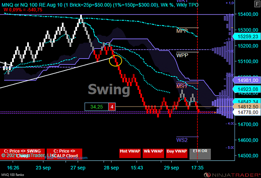261x178 pixels.
Task: Click the 27 sep date label
Action: tap(78, 168)
